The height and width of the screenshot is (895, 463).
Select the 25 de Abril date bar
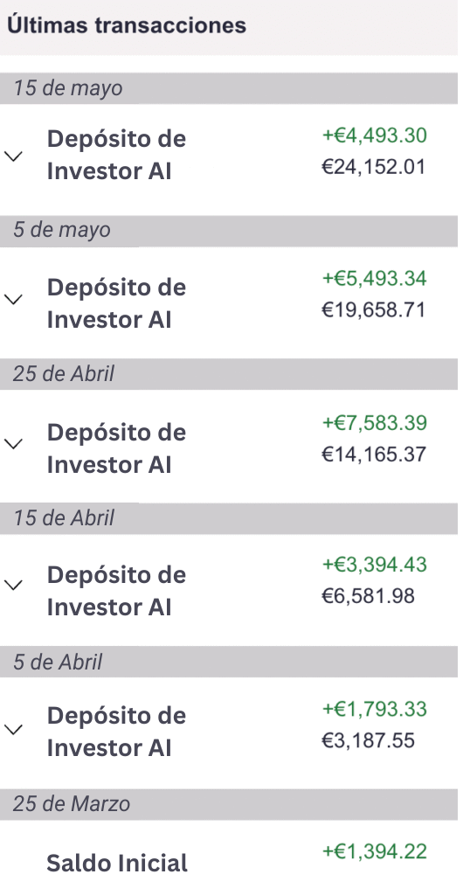[x=229, y=374]
